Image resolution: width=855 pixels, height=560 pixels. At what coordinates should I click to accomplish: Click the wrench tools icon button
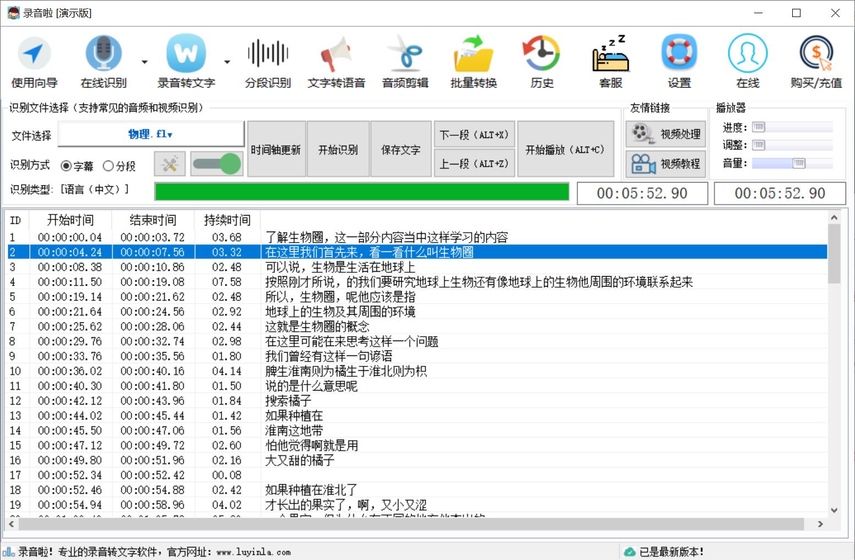pyautogui.click(x=170, y=164)
